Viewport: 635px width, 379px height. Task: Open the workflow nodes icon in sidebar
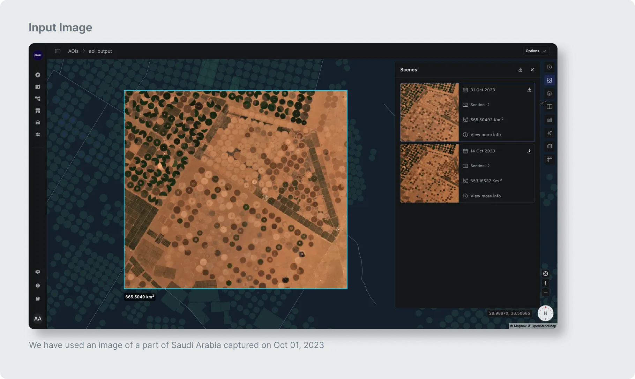38,99
